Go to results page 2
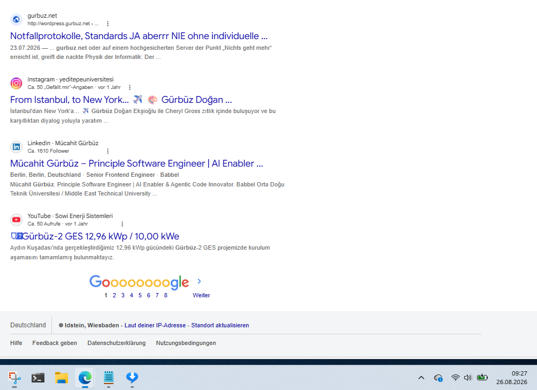537x390 pixels. click(114, 295)
